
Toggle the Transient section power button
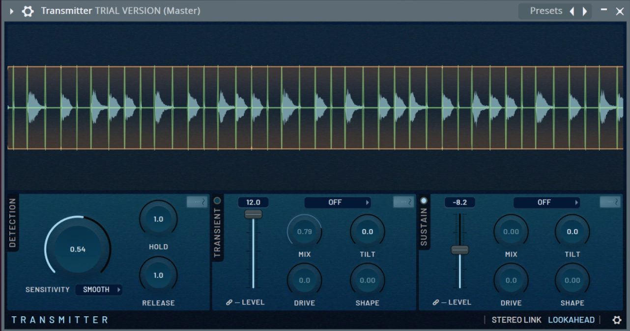(x=217, y=201)
